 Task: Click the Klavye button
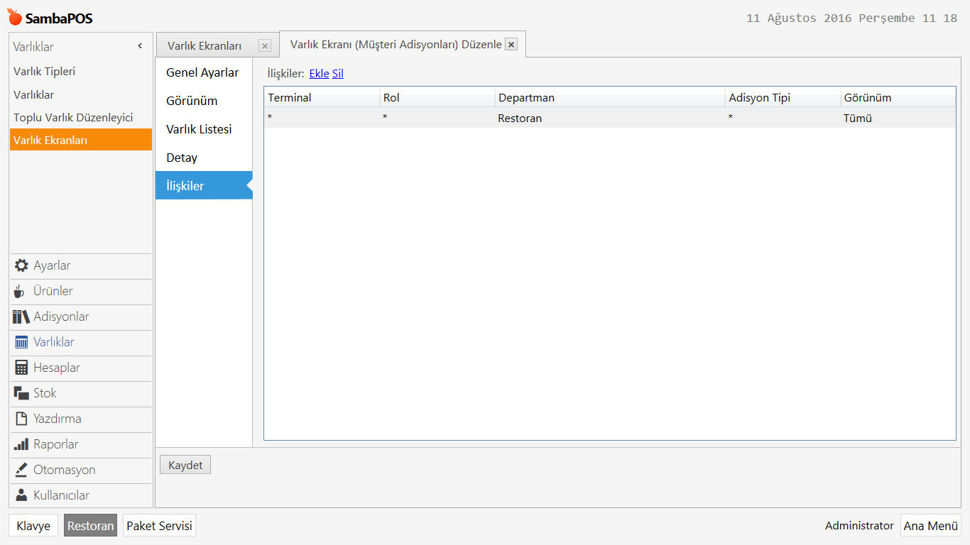(33, 526)
